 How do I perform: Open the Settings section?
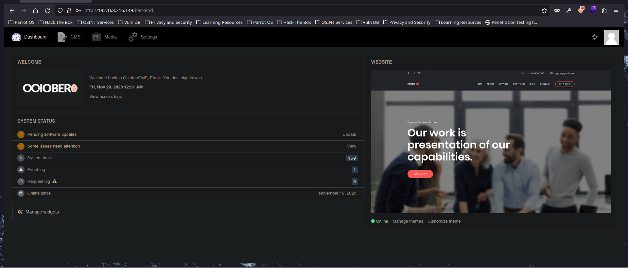(143, 37)
